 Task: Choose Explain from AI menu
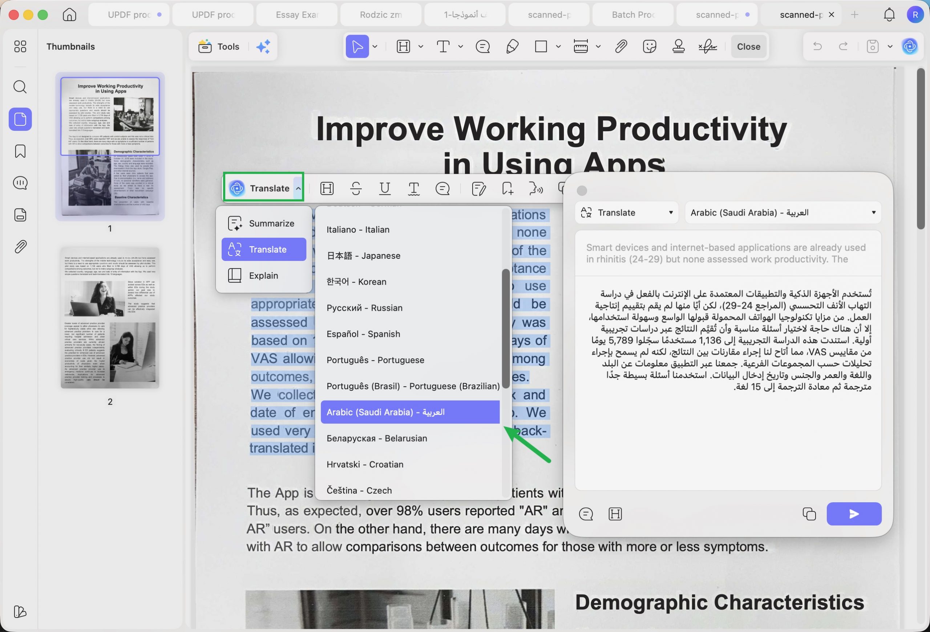264,275
